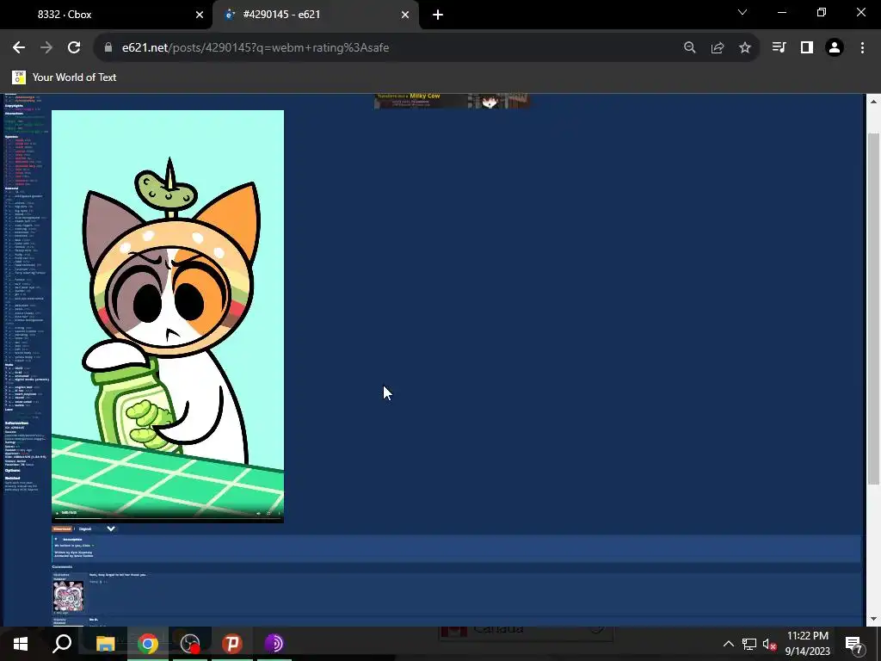The height and width of the screenshot is (661, 881).
Task: Go back to the previous page
Action: click(x=19, y=48)
